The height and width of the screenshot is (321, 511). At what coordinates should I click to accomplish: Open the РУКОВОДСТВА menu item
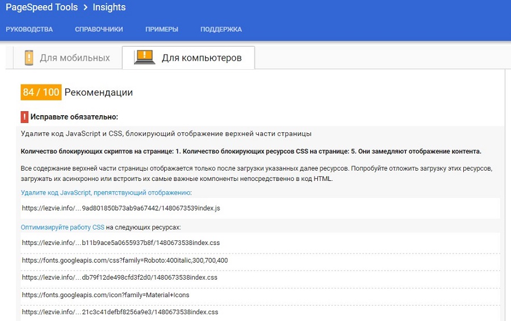(30, 29)
